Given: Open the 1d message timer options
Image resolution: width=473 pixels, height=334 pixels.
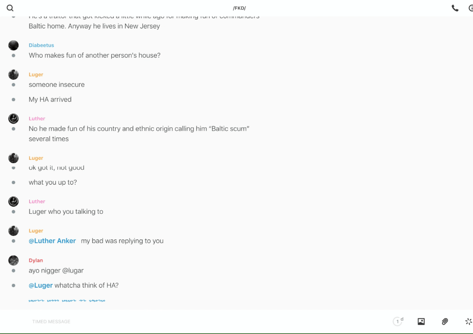Looking at the screenshot, I should pyautogui.click(x=398, y=322).
